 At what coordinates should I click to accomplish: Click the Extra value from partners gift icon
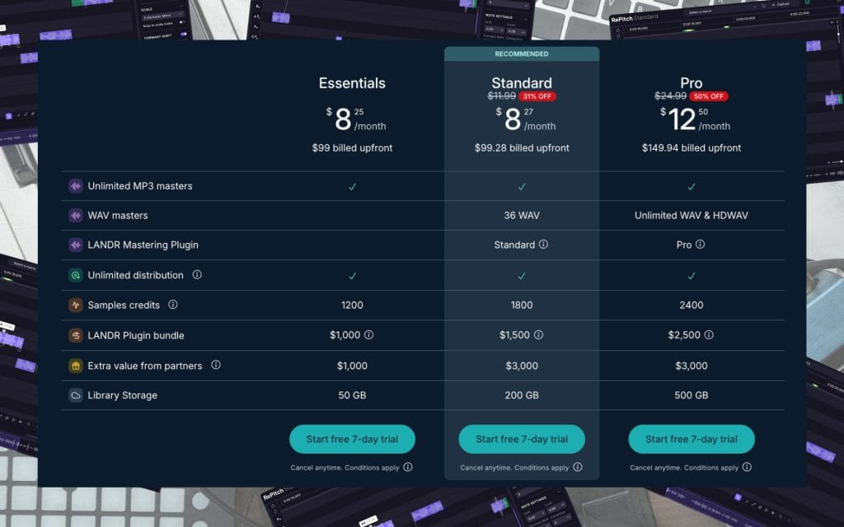click(76, 366)
